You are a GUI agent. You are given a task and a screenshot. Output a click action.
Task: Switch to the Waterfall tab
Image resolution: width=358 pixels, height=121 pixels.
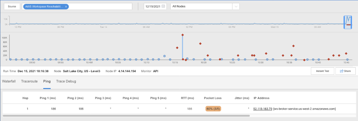coord(9,81)
